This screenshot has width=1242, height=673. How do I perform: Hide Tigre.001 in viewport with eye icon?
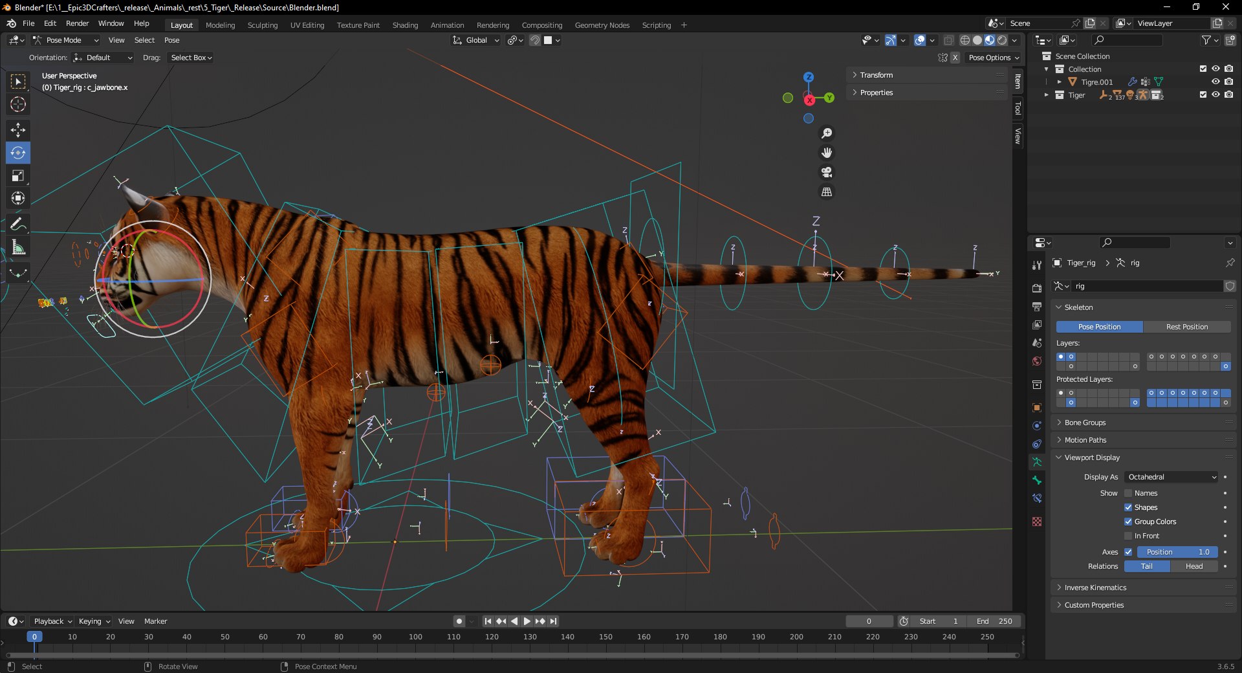1215,82
